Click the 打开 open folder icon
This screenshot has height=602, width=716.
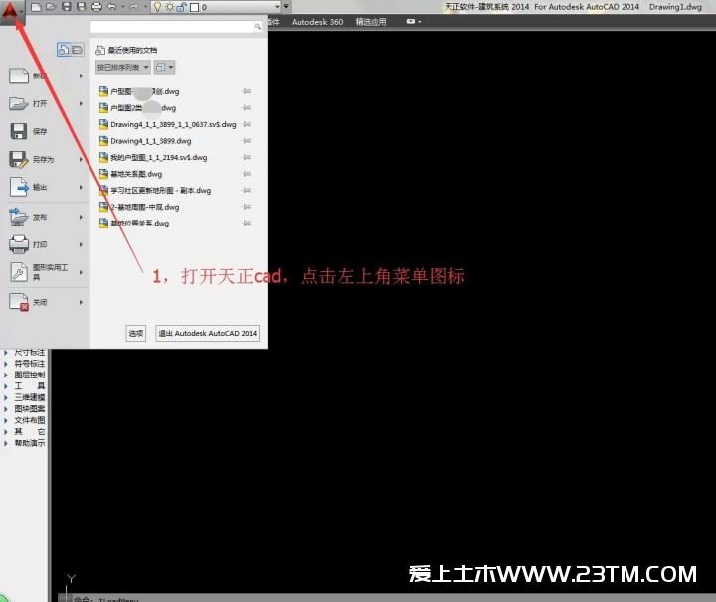(x=19, y=103)
